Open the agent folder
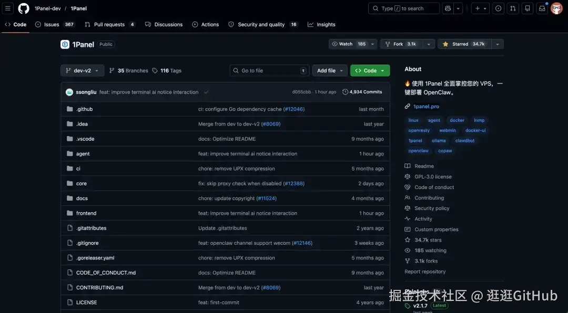The width and height of the screenshot is (568, 313). [x=83, y=154]
